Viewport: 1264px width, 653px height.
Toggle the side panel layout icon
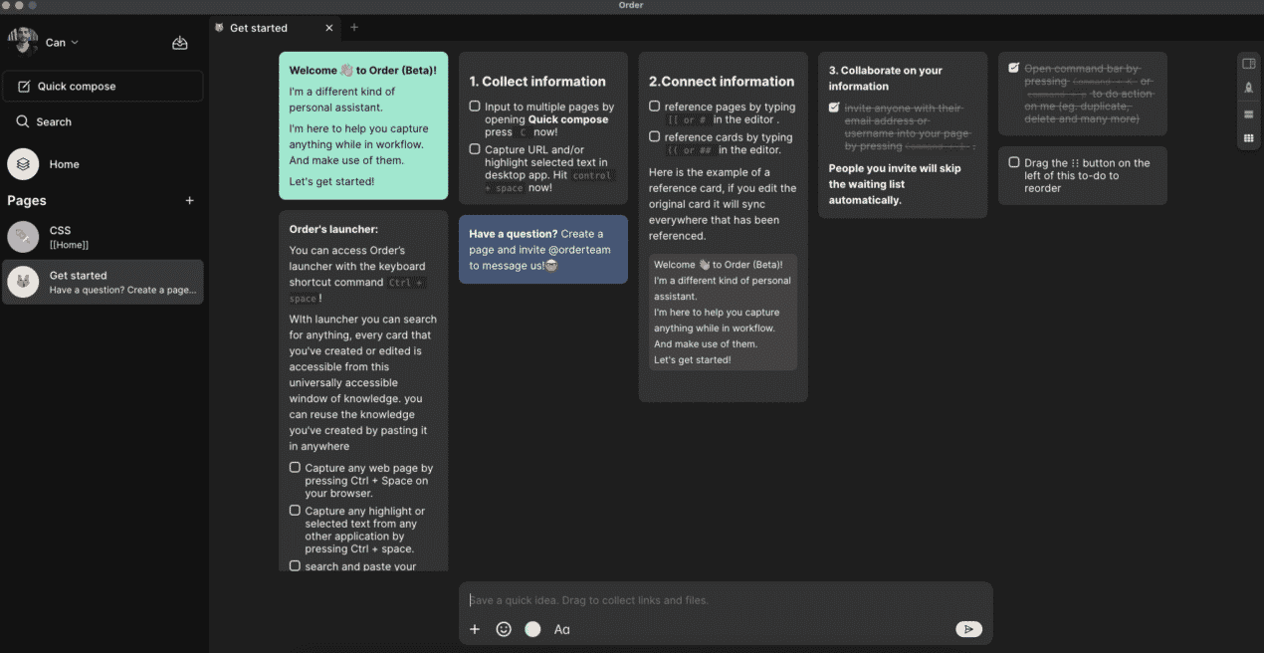(1248, 64)
